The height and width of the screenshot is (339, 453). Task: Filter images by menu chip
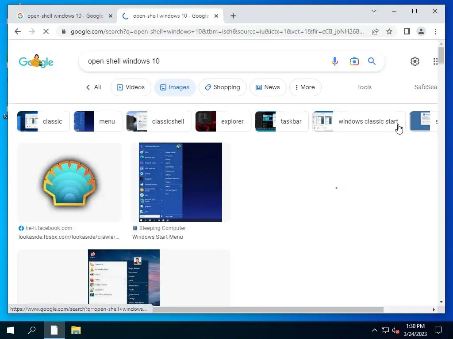pyautogui.click(x=98, y=121)
